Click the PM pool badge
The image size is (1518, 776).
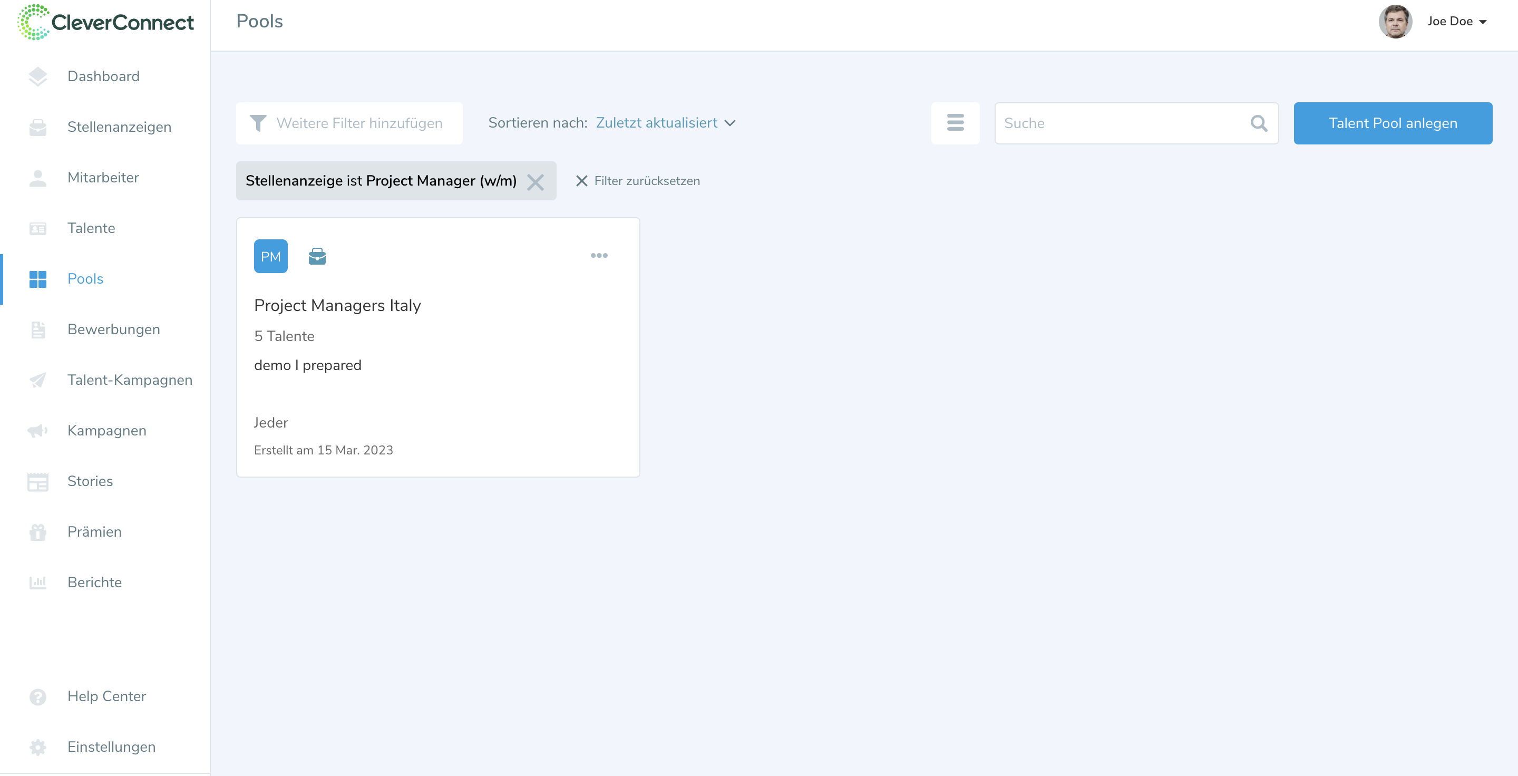[270, 256]
